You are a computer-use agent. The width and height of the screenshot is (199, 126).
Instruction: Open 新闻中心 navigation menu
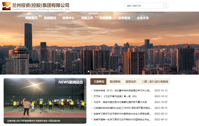point(68,18)
